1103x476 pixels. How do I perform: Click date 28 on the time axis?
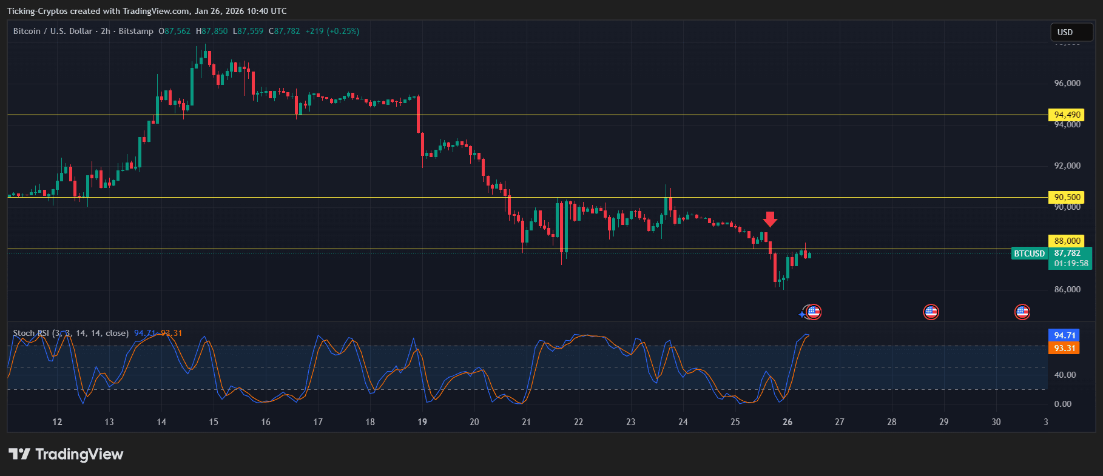click(x=892, y=422)
